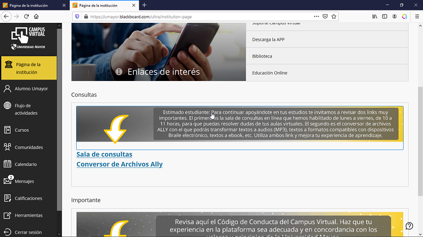Open the Sala de consultas link
Viewport: 423px width, 237px height.
(105, 155)
